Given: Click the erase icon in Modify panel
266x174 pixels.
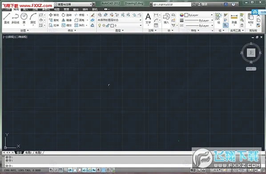Looking at the screenshot, I should pyautogui.click(x=93, y=15).
